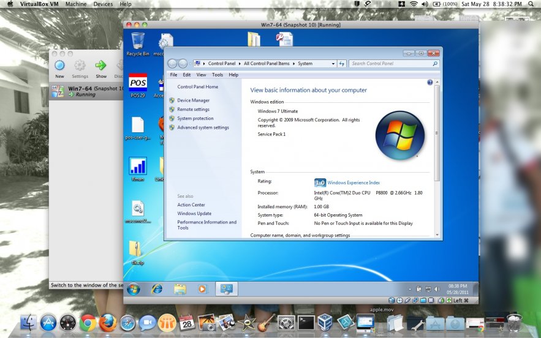Open the Spotlight search icon in menu bar
This screenshot has width=541, height=338.
coord(531,4)
